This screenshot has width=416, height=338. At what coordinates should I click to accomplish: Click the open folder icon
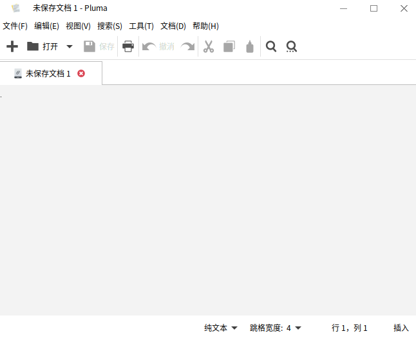[33, 46]
